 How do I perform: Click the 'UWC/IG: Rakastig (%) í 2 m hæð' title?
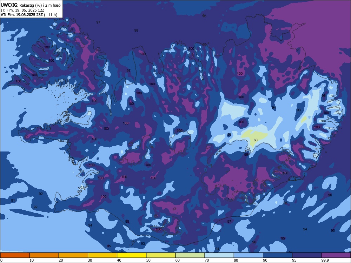pos(31,5)
